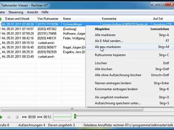Select Als E-Mail senden in context menu

(x=109, y=41)
